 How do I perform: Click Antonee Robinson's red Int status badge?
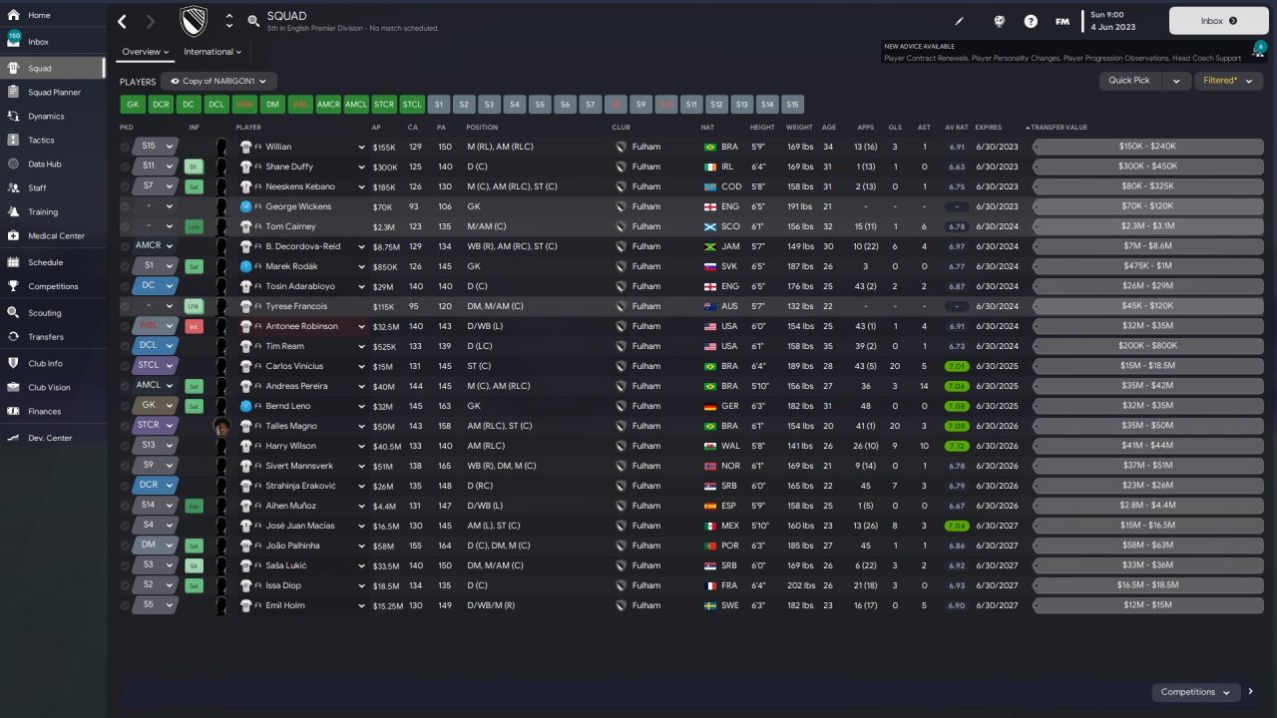pos(194,326)
